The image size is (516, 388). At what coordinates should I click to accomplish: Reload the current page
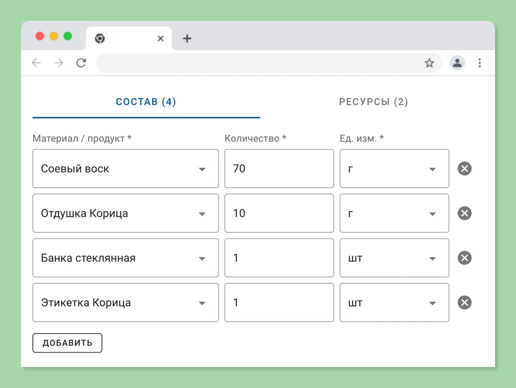point(81,63)
